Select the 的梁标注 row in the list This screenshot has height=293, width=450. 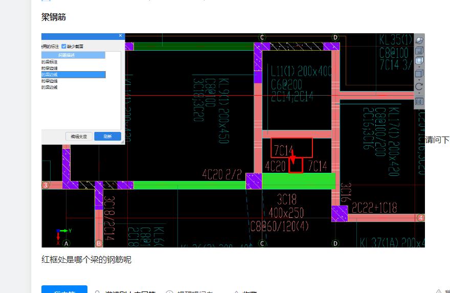[74, 62]
